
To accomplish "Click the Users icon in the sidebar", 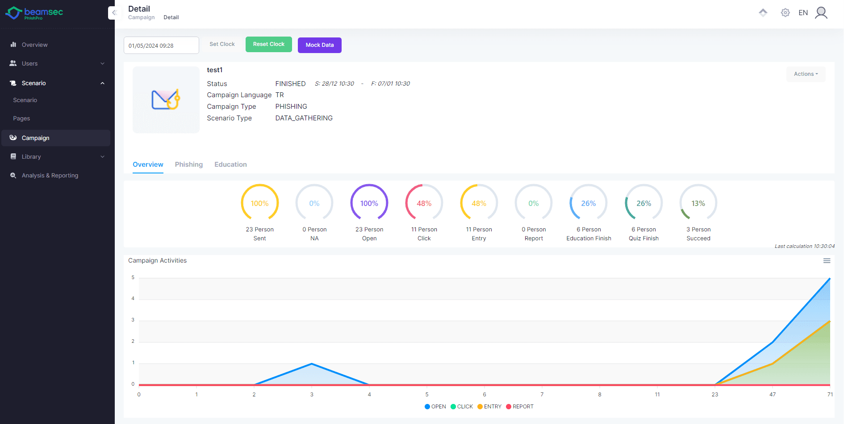I will 13,63.
